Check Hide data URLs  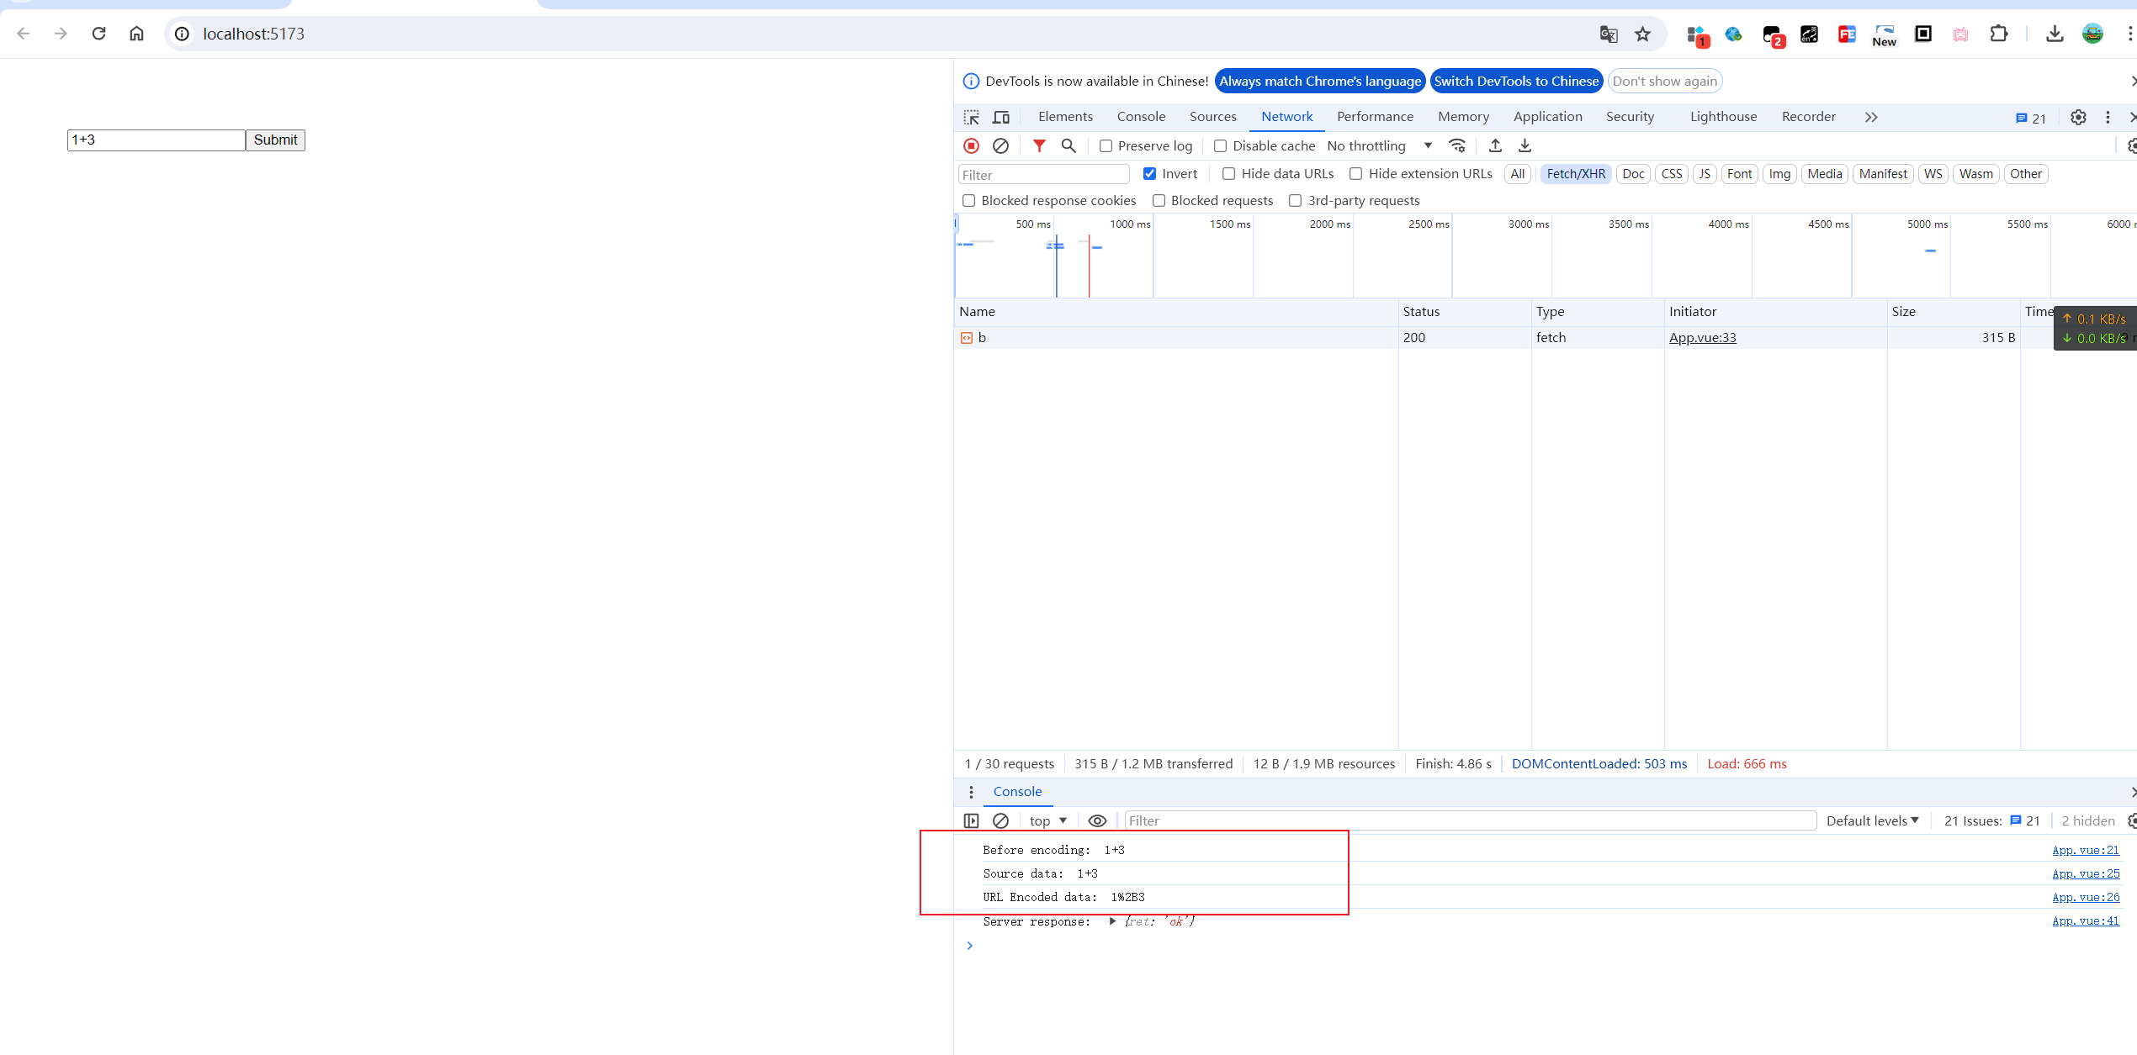[1228, 174]
